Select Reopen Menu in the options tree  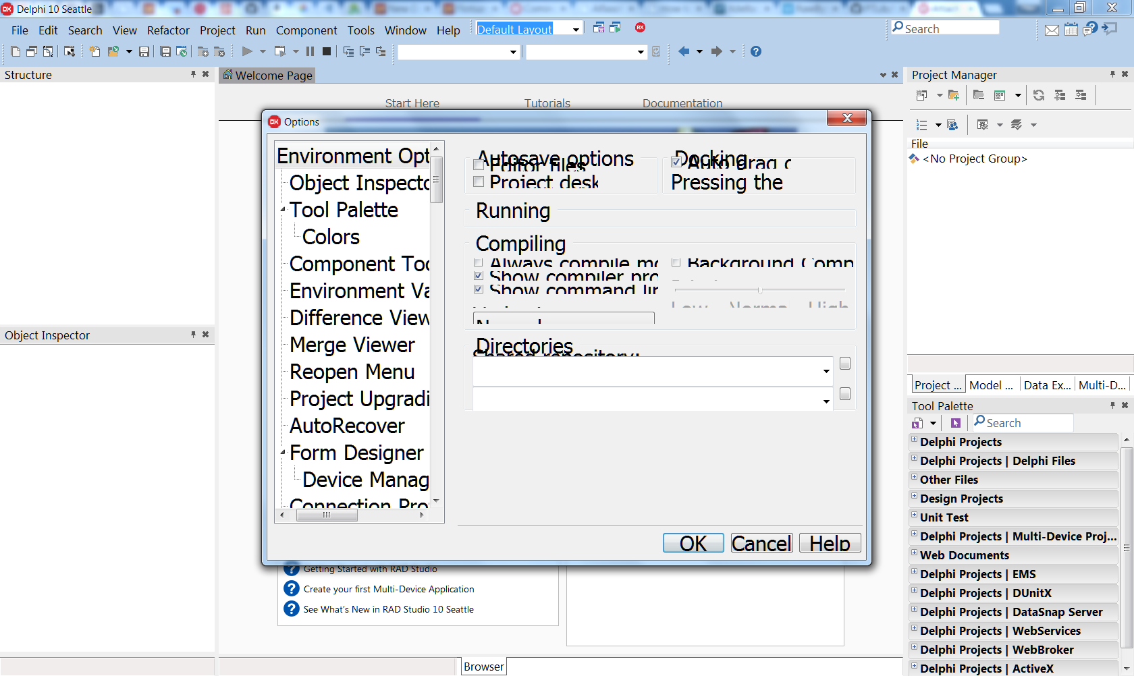click(x=352, y=372)
